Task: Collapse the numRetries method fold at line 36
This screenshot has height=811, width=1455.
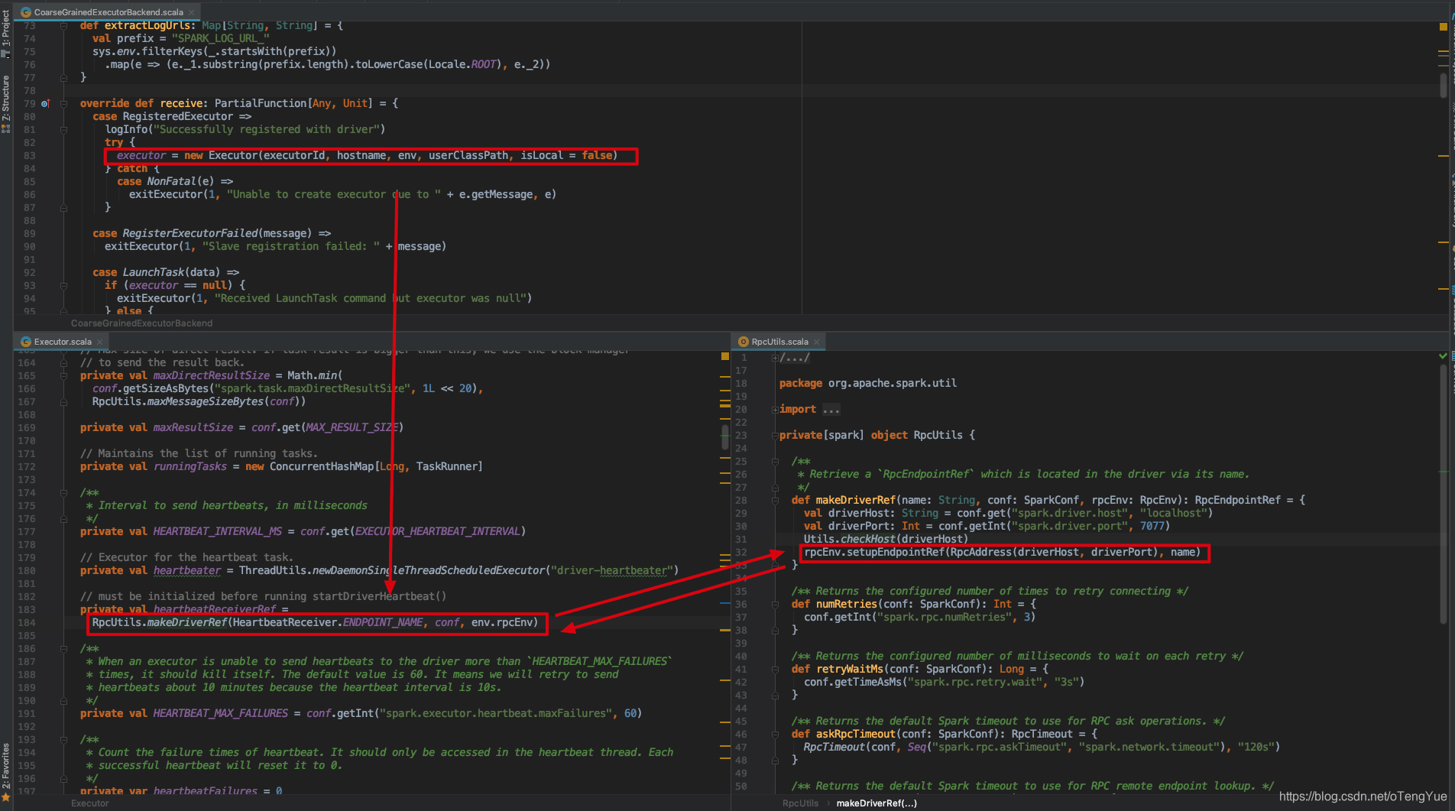Action: 775,605
